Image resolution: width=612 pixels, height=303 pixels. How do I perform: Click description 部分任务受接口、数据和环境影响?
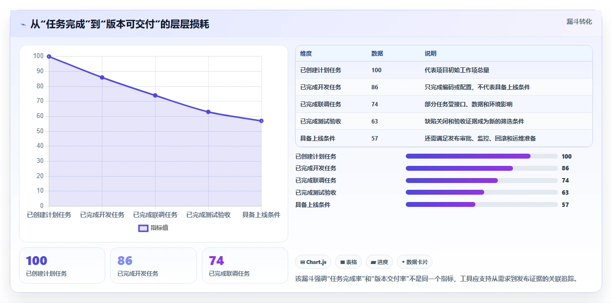[469, 104]
